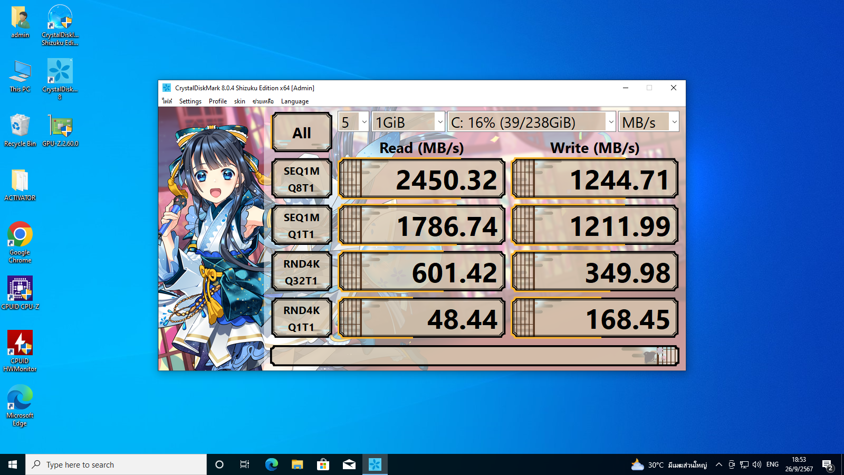Open the CrystalDiskMark 8 desktop shortcut
Screen dimensions: 844x475
coord(60,79)
